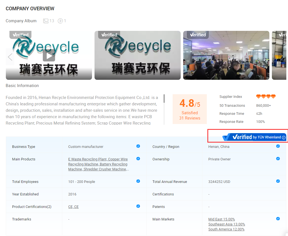Click the album photo count icon
288x236 pixels.
[x=46, y=21]
